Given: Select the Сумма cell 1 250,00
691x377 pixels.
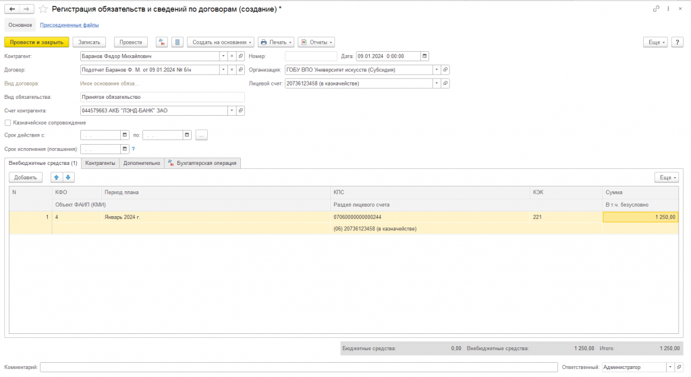Looking at the screenshot, I should coord(640,217).
